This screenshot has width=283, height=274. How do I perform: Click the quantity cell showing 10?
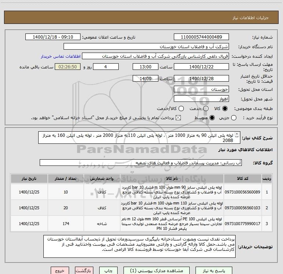(66, 192)
